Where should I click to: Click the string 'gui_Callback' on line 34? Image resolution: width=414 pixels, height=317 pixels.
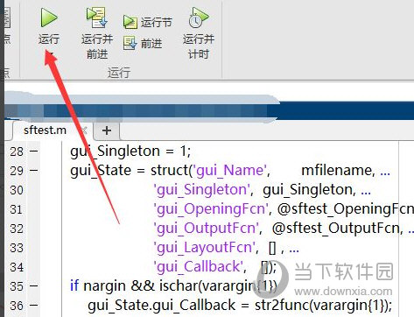tap(200, 267)
